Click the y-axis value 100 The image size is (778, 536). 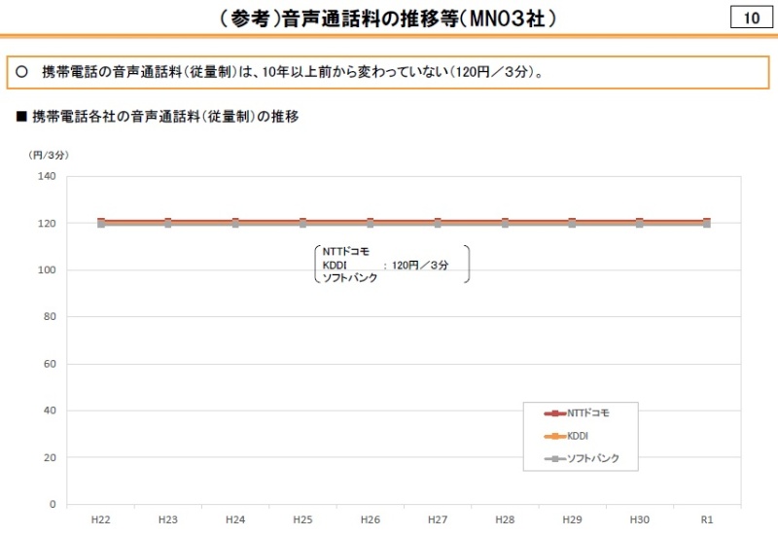pos(47,270)
